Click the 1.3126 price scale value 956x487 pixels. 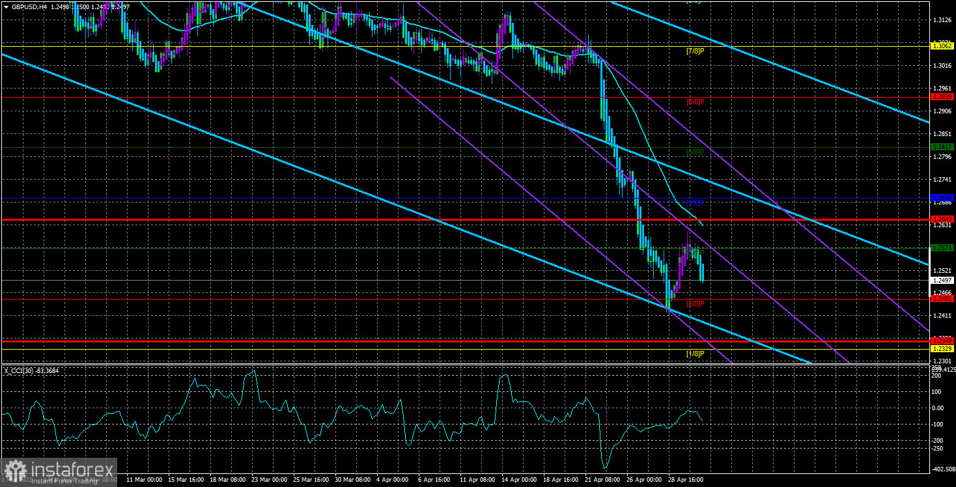(x=942, y=20)
